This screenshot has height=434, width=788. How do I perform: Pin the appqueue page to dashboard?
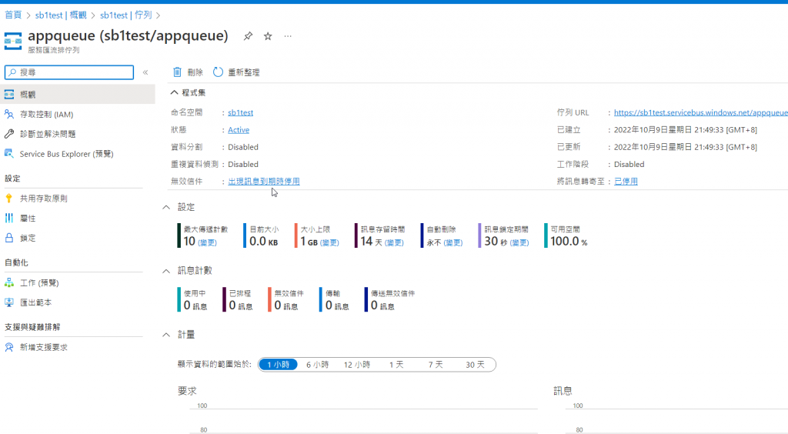coord(248,36)
